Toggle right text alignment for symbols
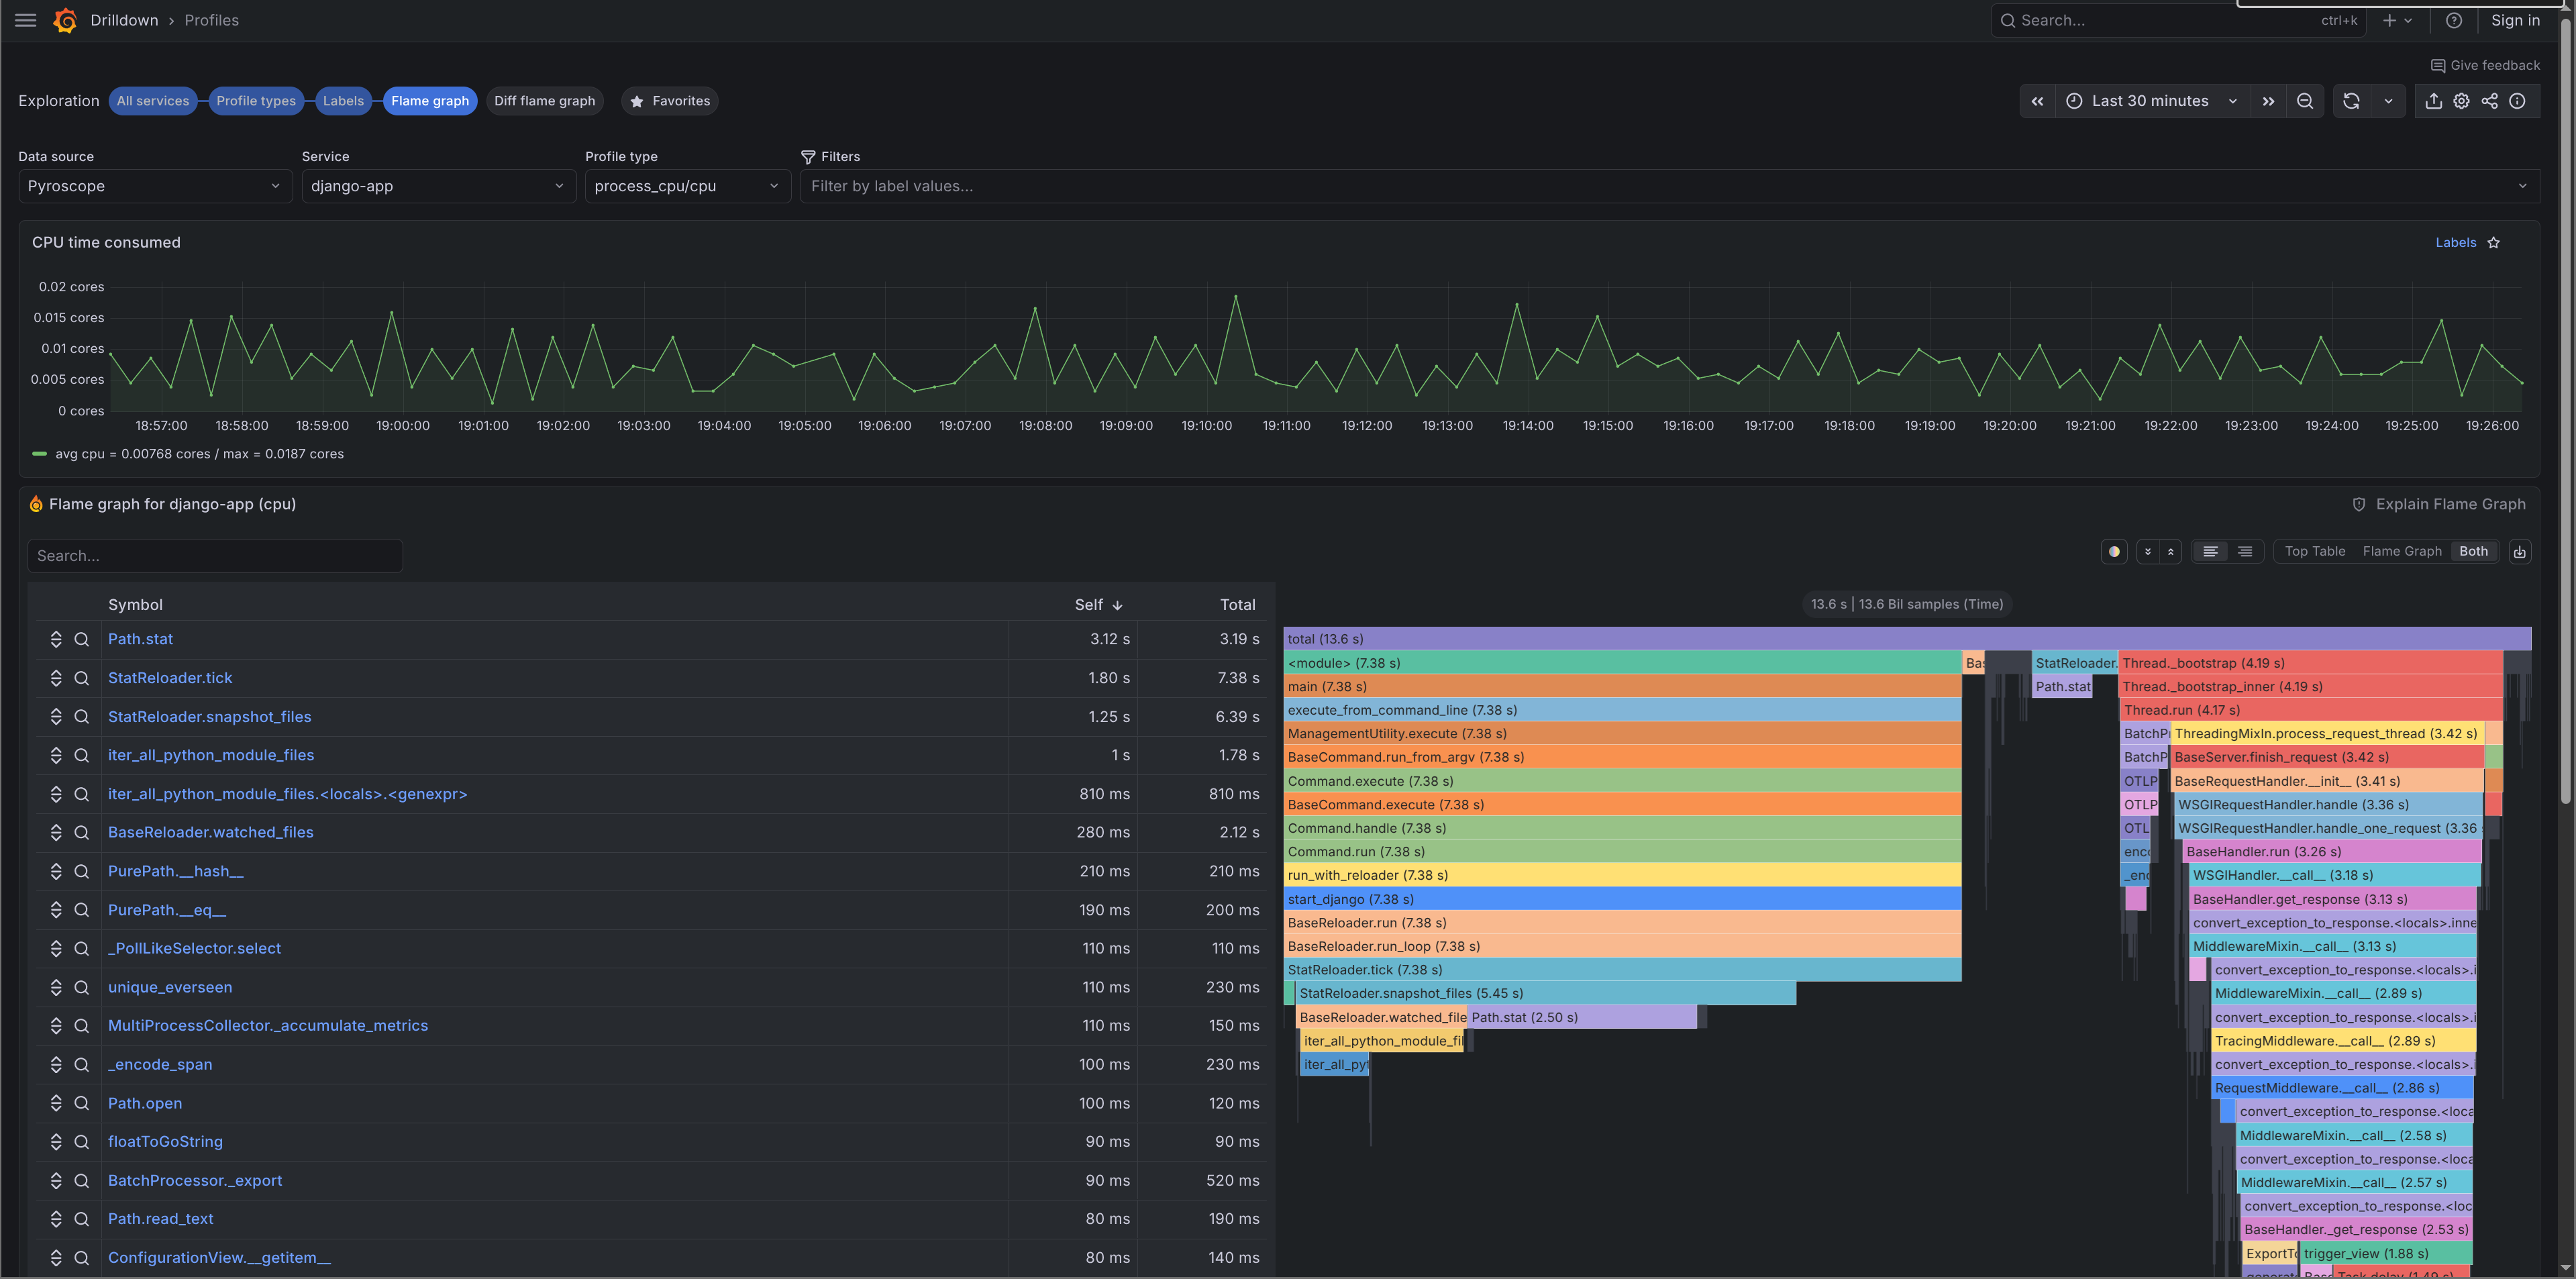 2245,551
